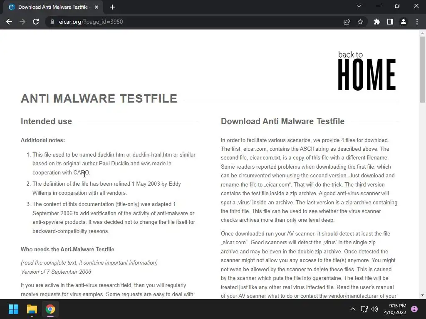The width and height of the screenshot is (426, 319).
Task: Click the Intended use heading
Action: point(47,121)
